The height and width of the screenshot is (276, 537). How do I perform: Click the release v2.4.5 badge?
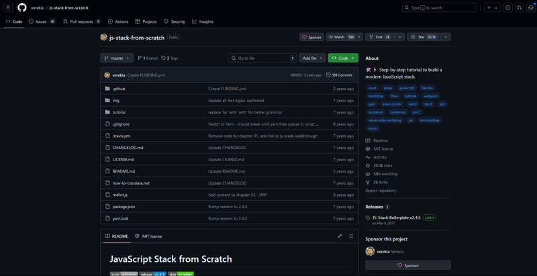click(153, 274)
